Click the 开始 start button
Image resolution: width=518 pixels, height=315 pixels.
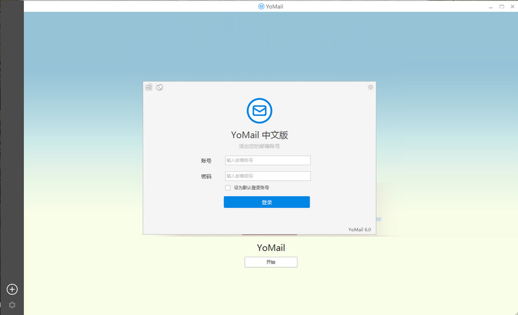point(271,262)
